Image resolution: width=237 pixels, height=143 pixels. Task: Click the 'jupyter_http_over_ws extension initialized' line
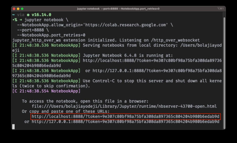point(106,40)
